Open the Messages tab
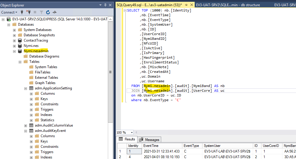The height and width of the screenshot is (159, 296). [149, 140]
